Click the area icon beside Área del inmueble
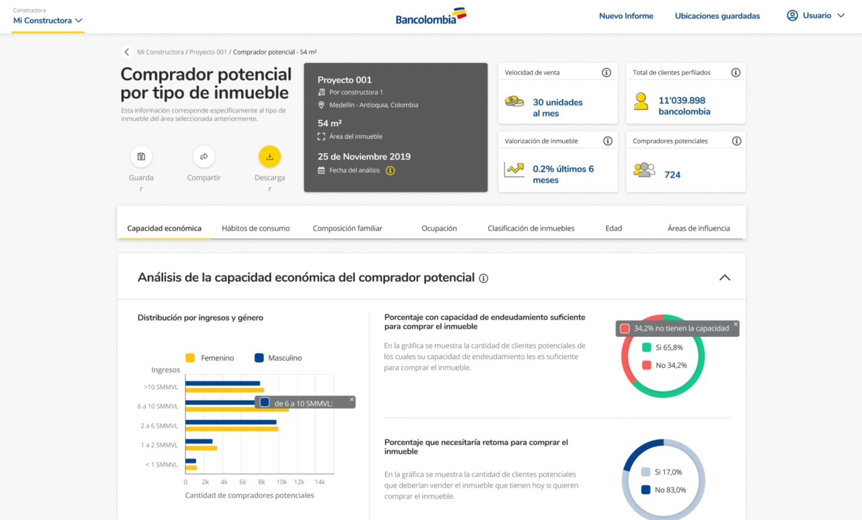Screen dimensions: 862x520 321,136
